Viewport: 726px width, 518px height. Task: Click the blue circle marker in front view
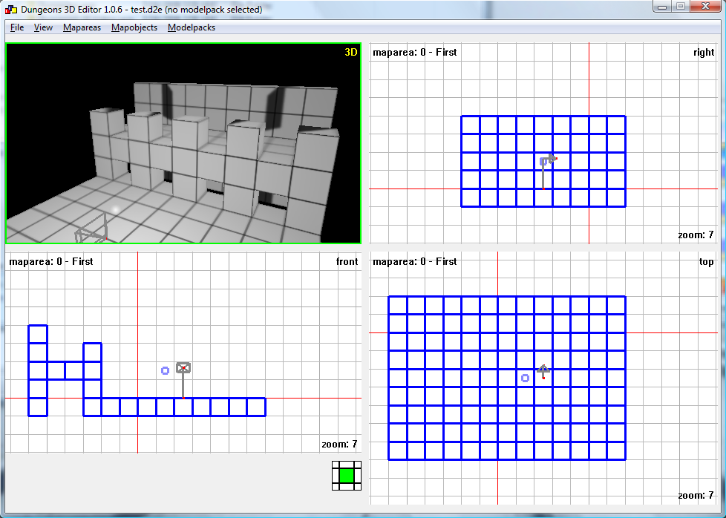tap(165, 370)
